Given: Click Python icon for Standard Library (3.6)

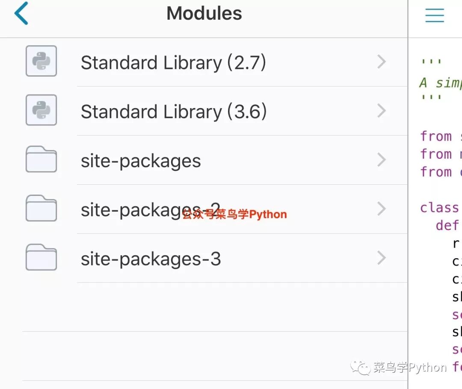Looking at the screenshot, I should (41, 110).
